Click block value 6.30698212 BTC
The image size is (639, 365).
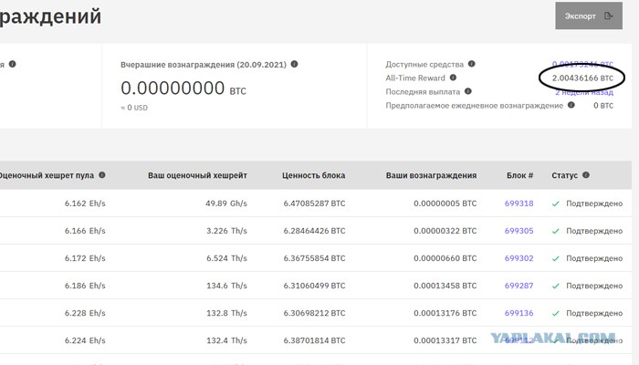[x=314, y=313]
